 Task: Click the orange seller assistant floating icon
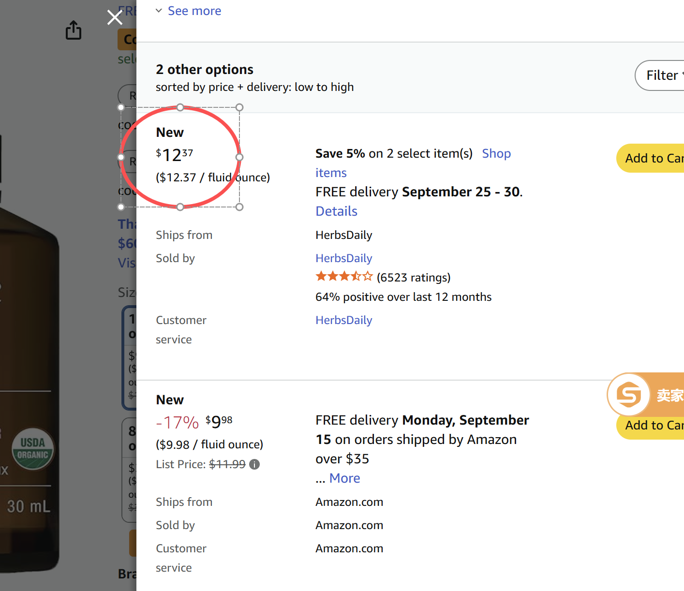pyautogui.click(x=629, y=395)
